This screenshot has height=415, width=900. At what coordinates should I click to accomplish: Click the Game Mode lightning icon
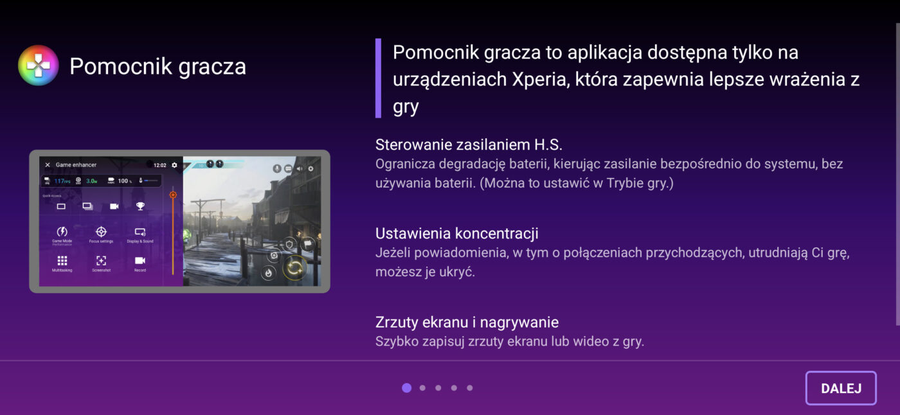click(62, 232)
